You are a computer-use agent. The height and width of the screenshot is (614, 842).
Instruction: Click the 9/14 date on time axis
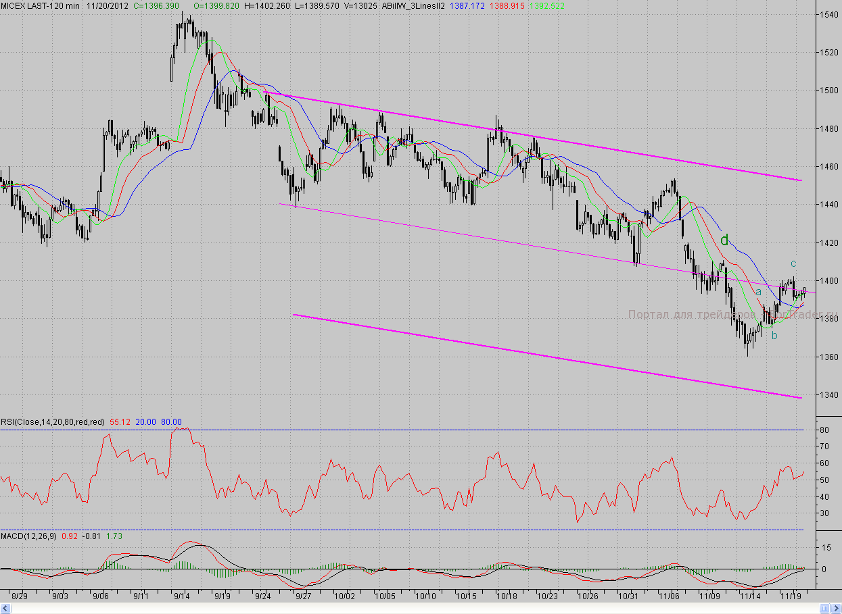click(x=181, y=596)
